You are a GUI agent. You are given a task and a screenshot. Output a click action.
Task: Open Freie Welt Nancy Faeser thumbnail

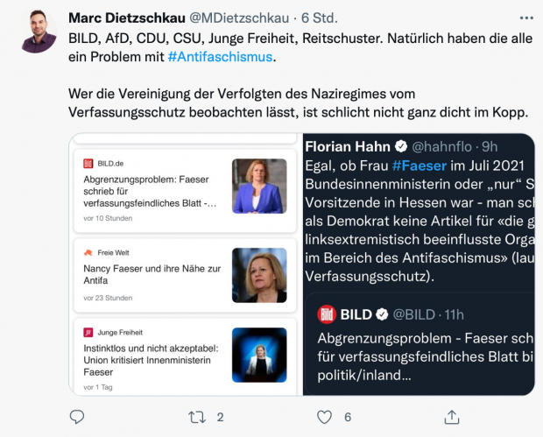pos(259,275)
